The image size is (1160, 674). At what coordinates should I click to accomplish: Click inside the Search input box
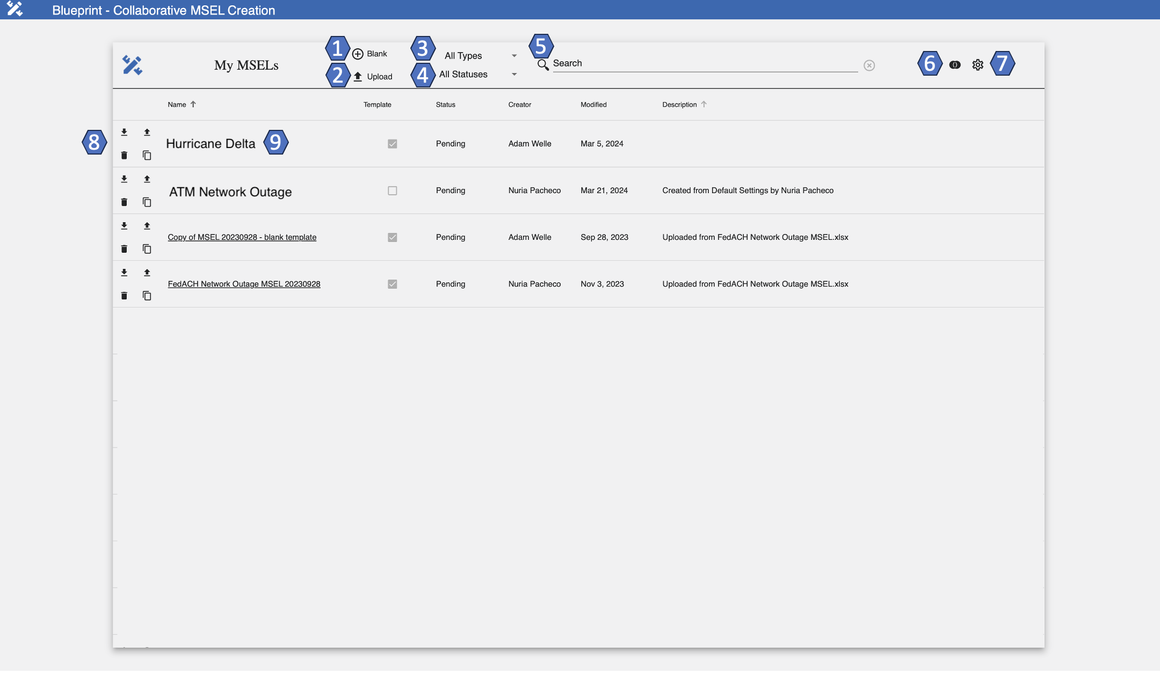point(698,63)
